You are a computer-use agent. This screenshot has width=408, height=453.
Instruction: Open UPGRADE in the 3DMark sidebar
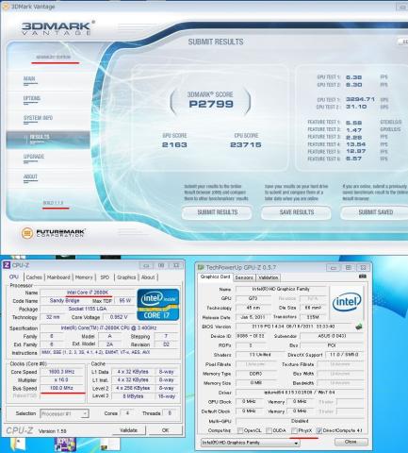coord(34,158)
